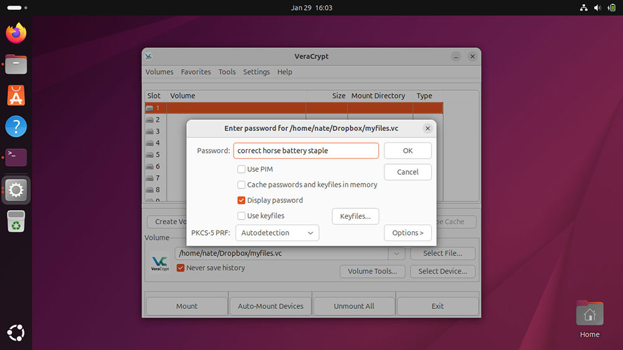Open the Help menu

click(285, 71)
